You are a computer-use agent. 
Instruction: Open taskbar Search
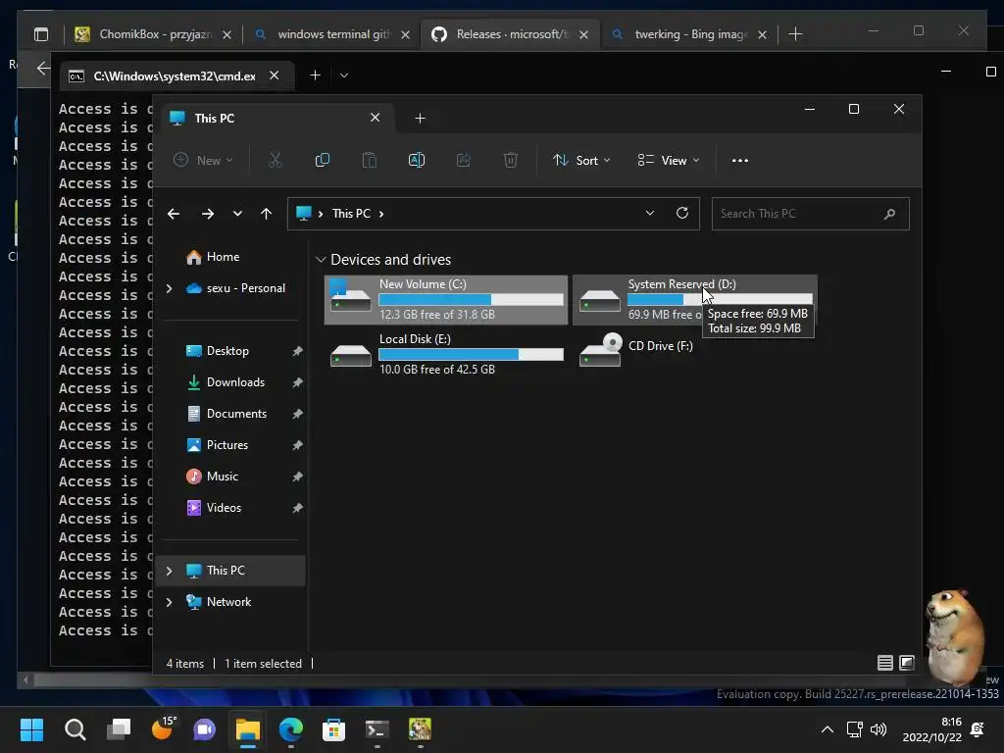(x=75, y=729)
